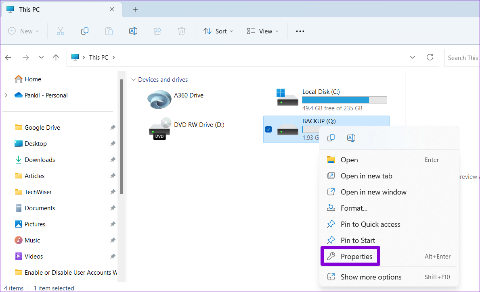This screenshot has height=292, width=480.
Task: Click the Cut scissors icon in toolbar
Action: (x=60, y=31)
